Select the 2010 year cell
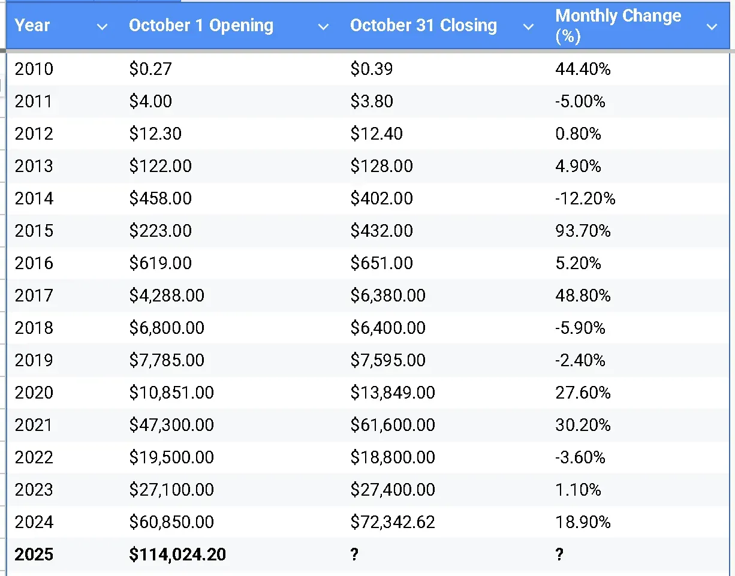The width and height of the screenshot is (735, 576). tap(34, 69)
